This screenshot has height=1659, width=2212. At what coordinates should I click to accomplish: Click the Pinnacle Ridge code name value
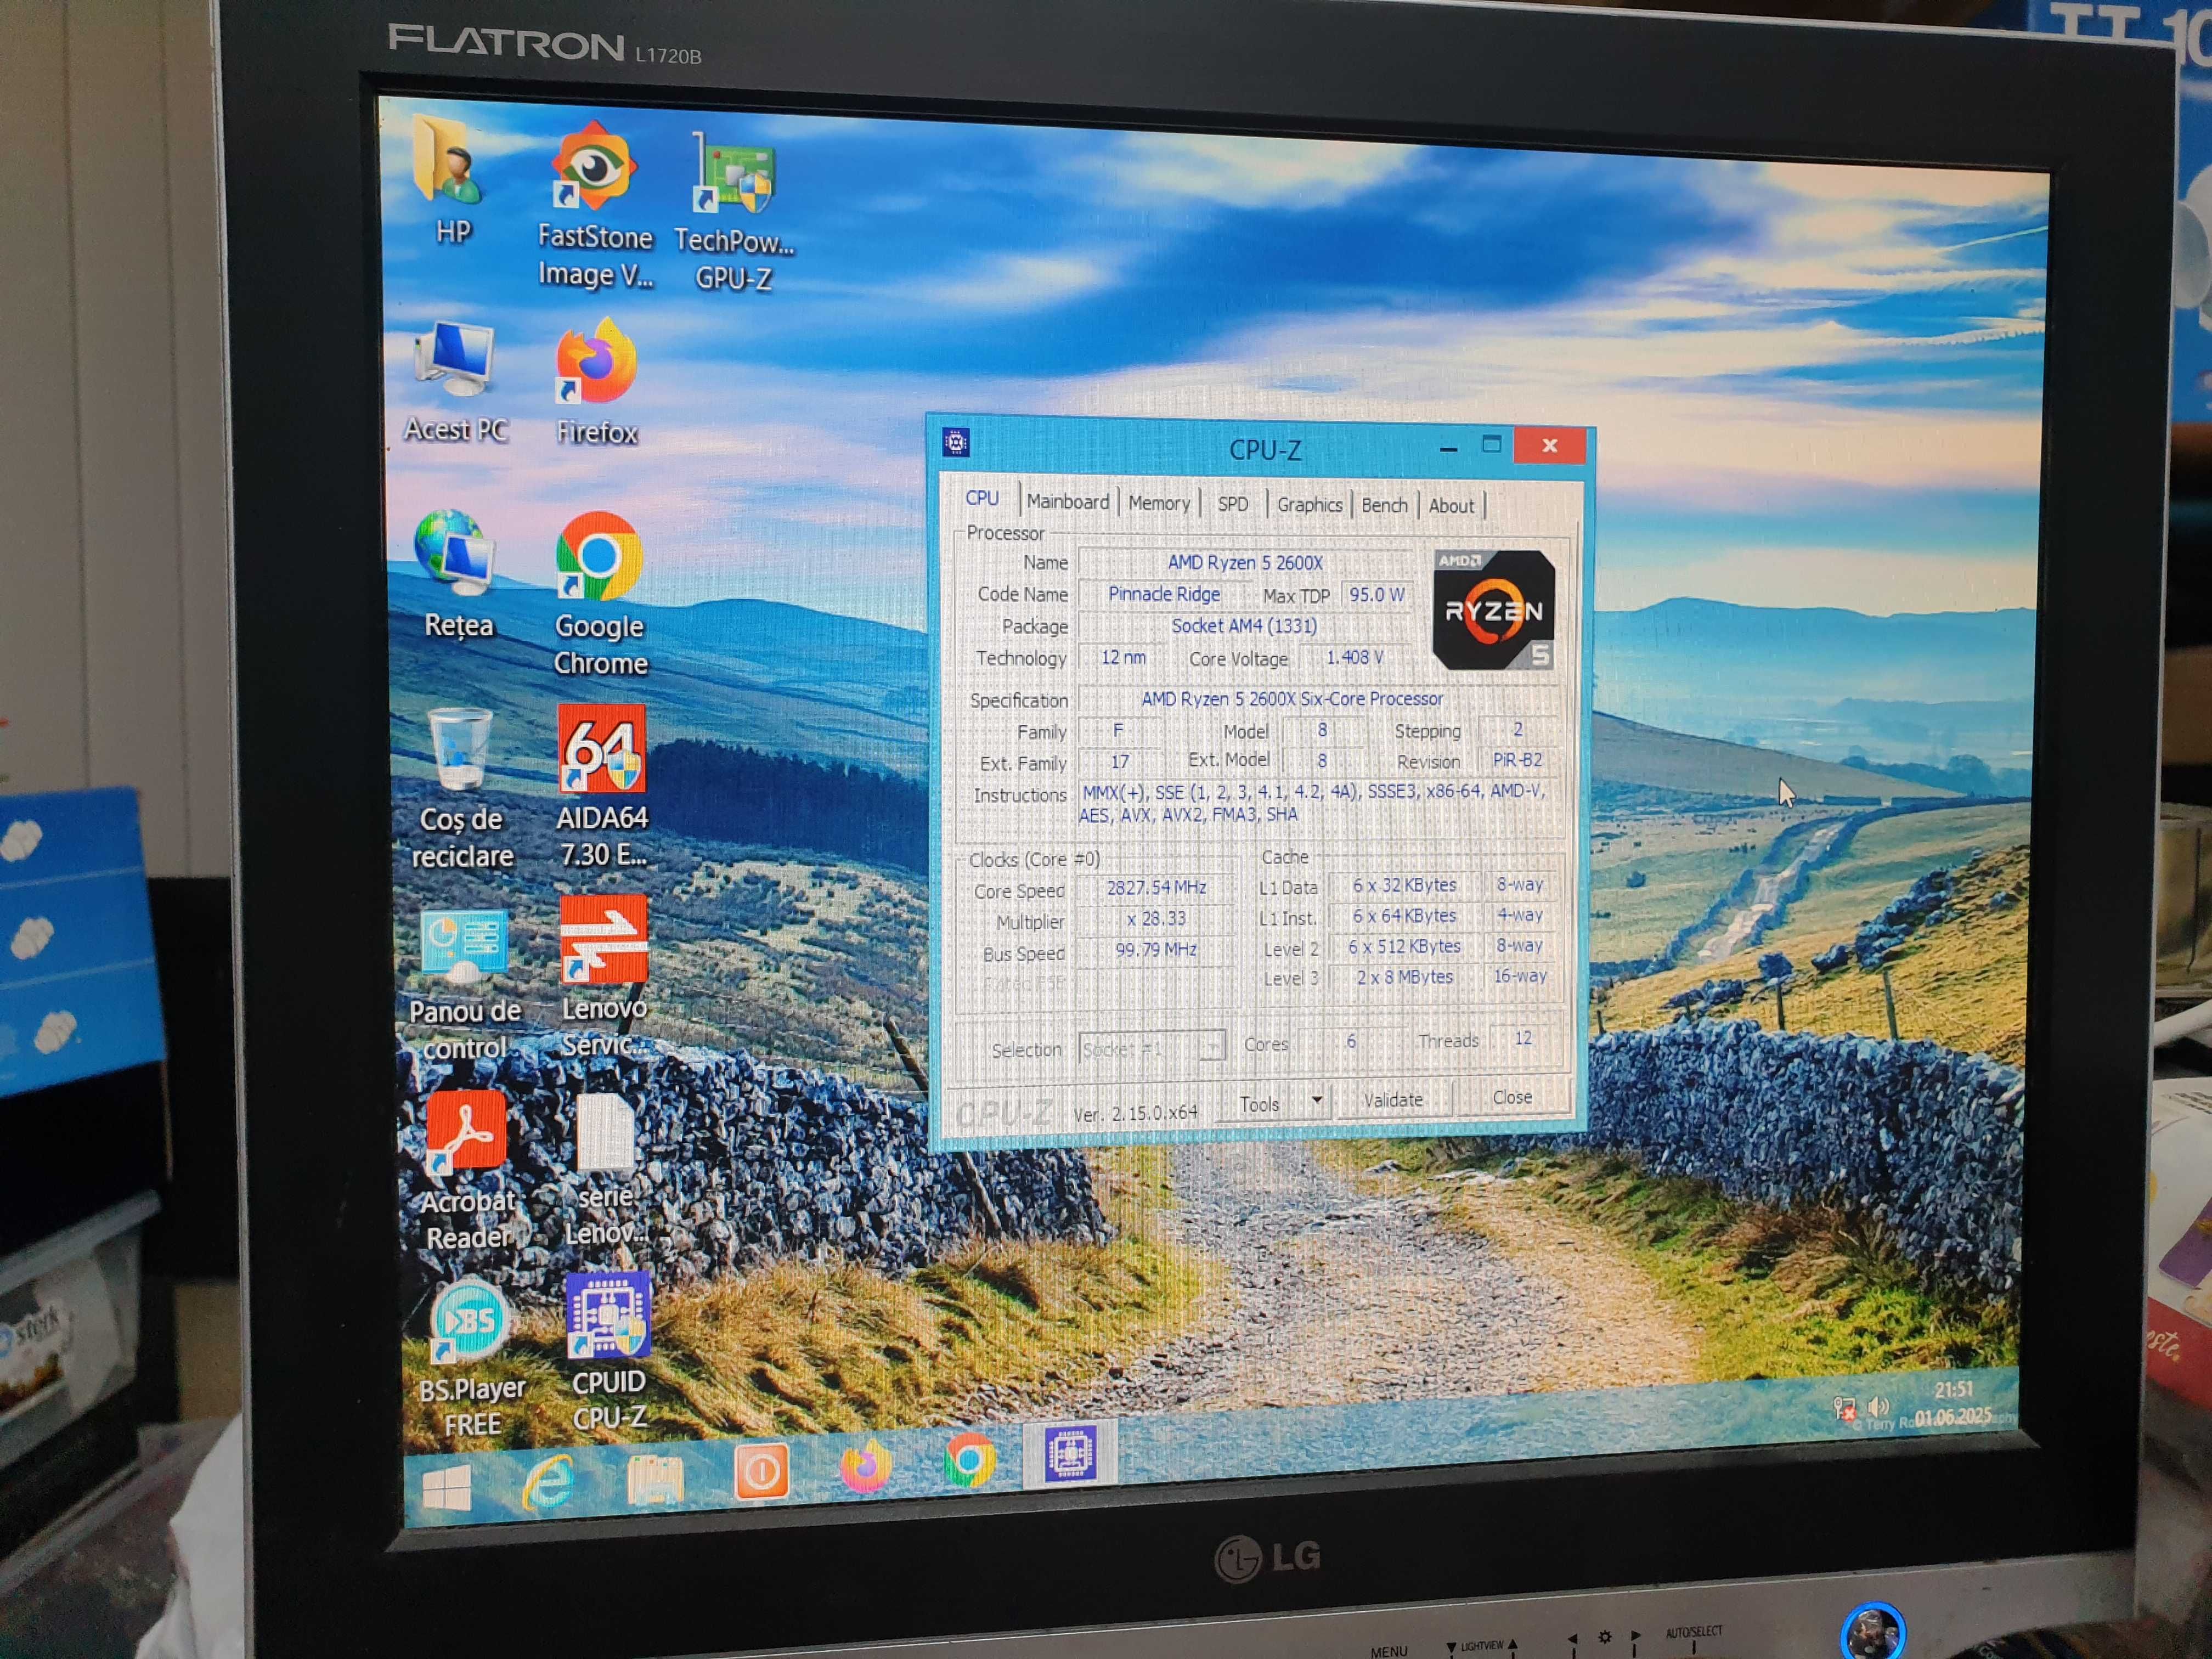pyautogui.click(x=1164, y=594)
